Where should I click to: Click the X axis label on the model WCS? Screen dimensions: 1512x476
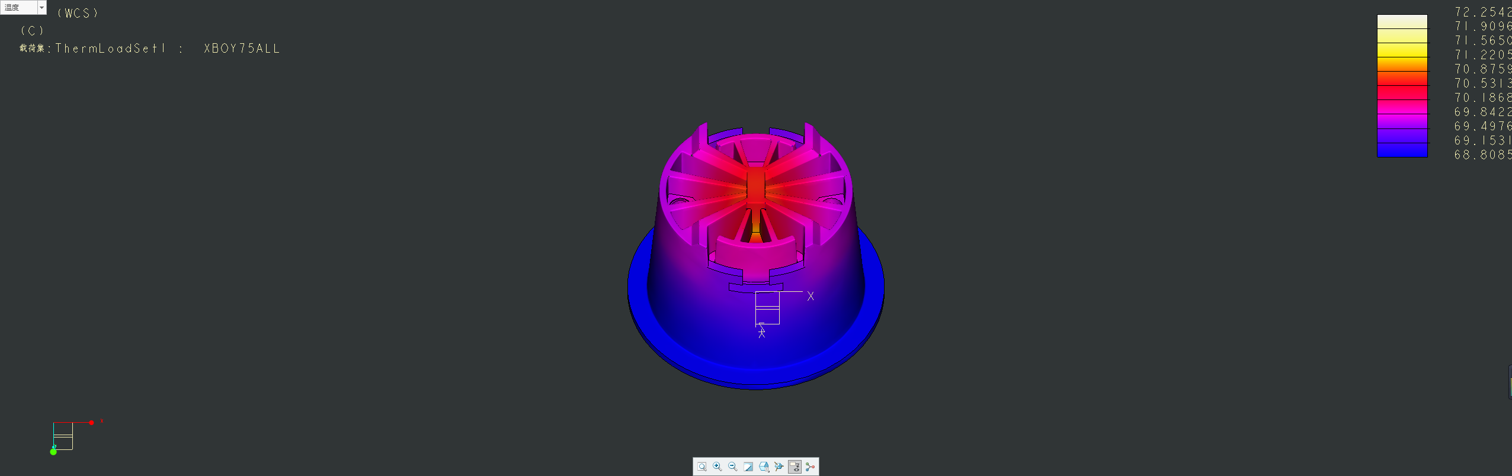point(811,296)
